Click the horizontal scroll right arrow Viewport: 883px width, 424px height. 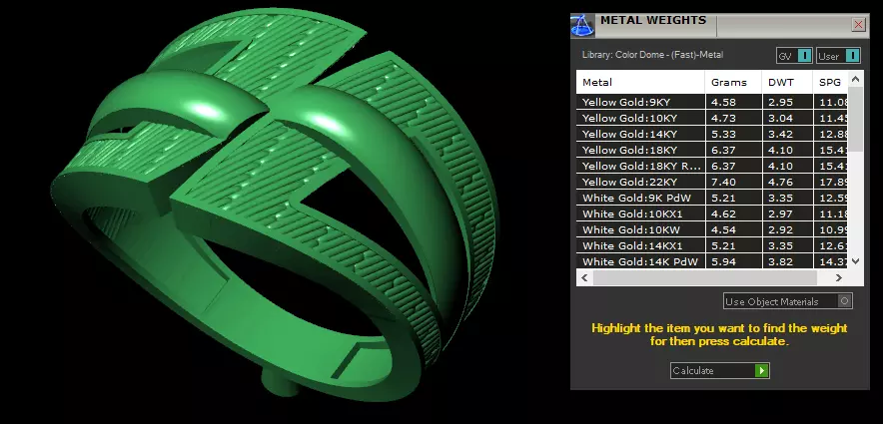point(838,277)
